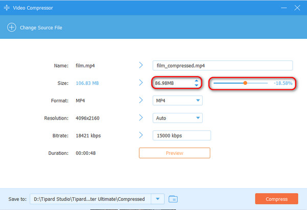Screen dimensions: 307x210
Task: Edit the output name film_compressed.mp4 field
Action: [223, 65]
